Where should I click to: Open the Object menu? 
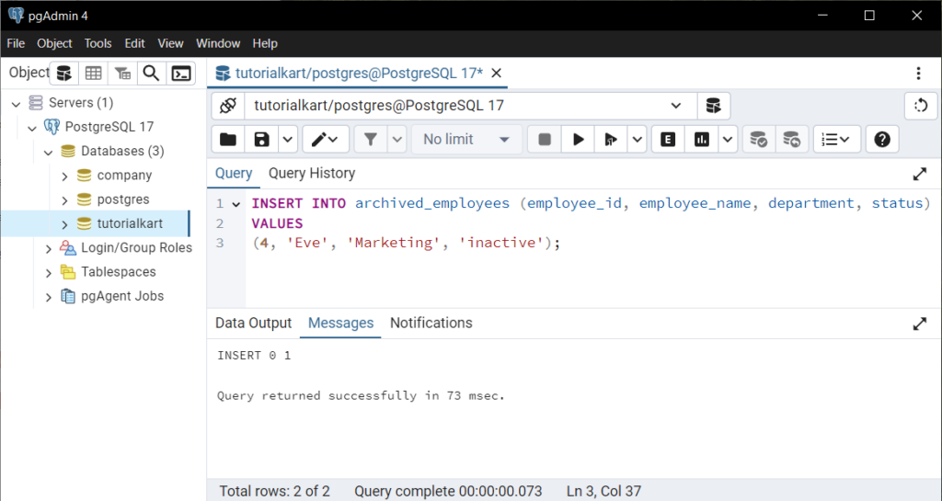coord(54,43)
